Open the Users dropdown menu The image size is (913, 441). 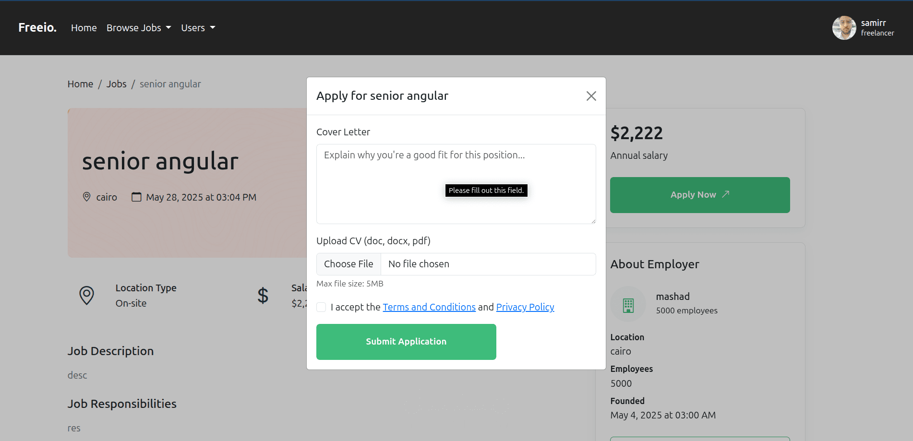coord(198,28)
